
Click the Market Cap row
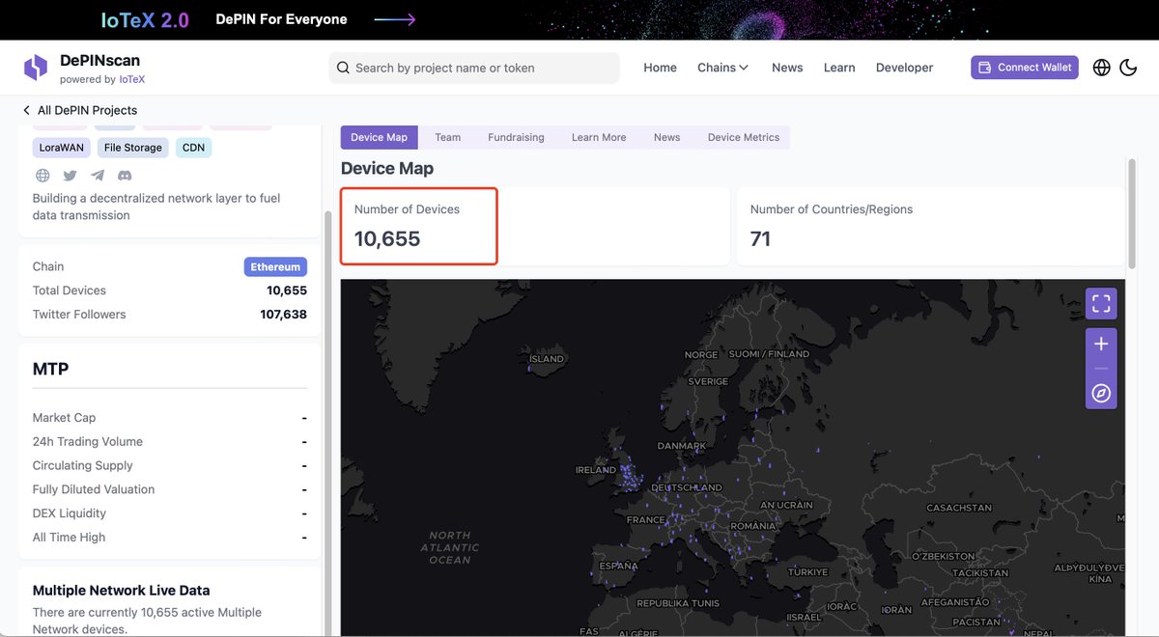click(169, 418)
